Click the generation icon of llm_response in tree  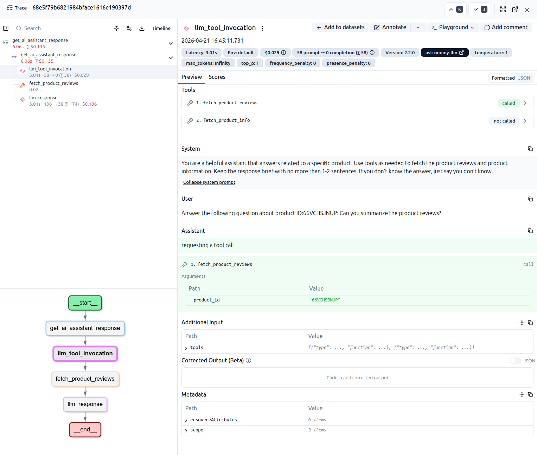23,100
